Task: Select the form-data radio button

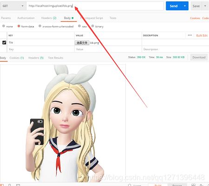Action: pyautogui.click(x=19, y=26)
